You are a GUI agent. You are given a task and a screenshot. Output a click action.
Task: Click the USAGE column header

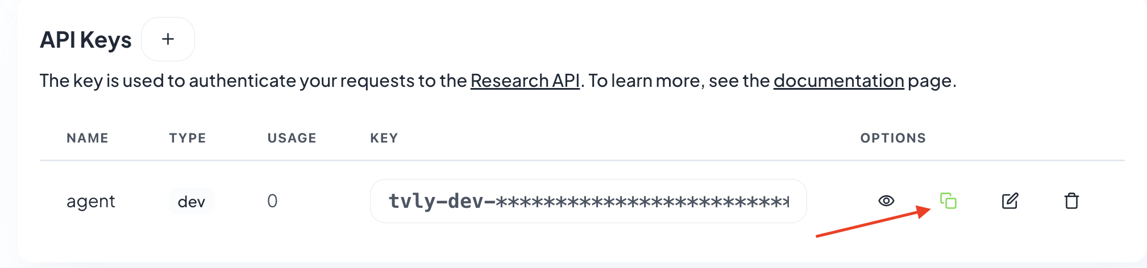[x=292, y=138]
